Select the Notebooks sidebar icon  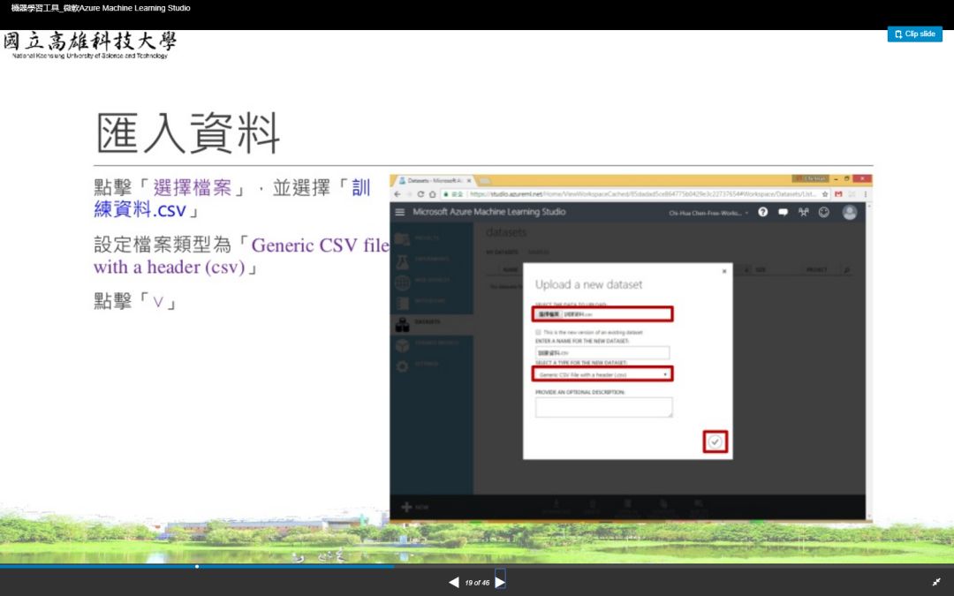tap(402, 303)
